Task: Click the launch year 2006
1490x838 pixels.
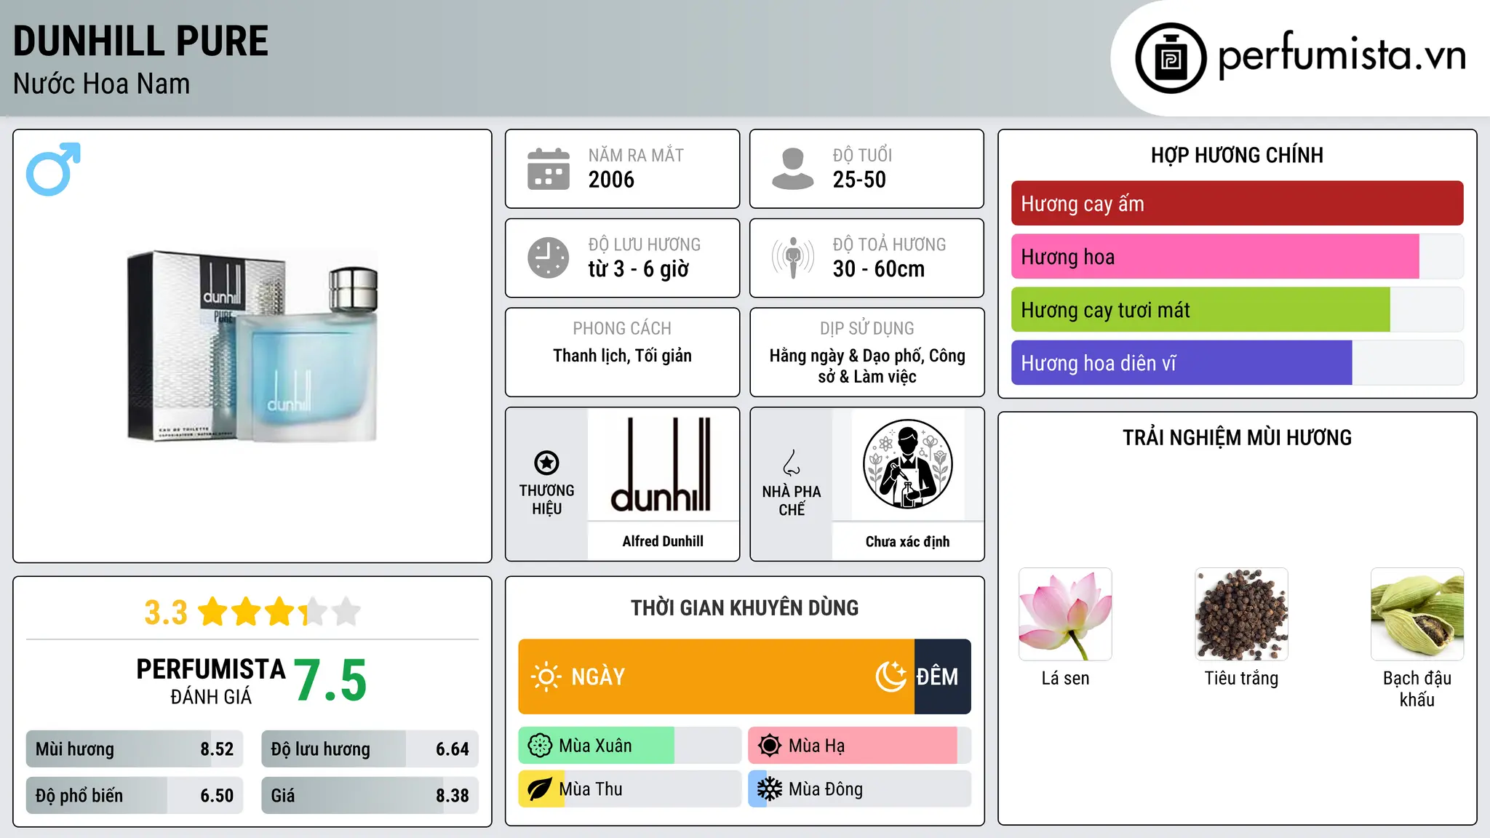Action: coord(611,180)
